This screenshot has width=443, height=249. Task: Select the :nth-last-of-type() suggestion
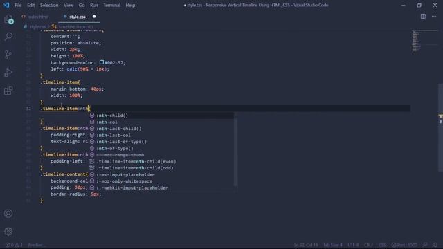coord(161,141)
